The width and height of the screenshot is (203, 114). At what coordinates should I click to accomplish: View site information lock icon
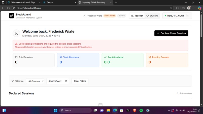(14, 8)
